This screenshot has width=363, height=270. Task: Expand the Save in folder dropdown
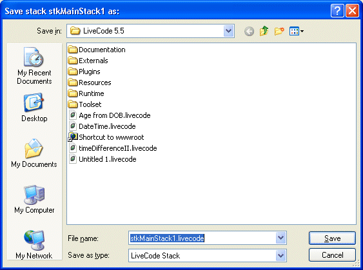pos(228,31)
